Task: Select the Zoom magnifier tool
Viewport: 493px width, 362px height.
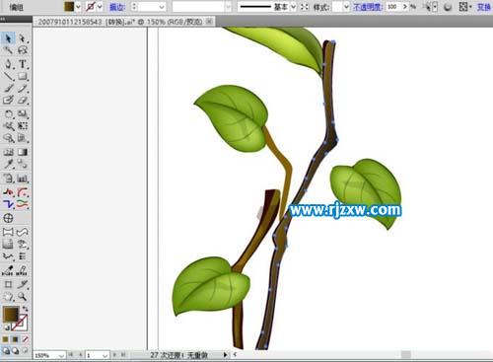Action: [x=23, y=297]
